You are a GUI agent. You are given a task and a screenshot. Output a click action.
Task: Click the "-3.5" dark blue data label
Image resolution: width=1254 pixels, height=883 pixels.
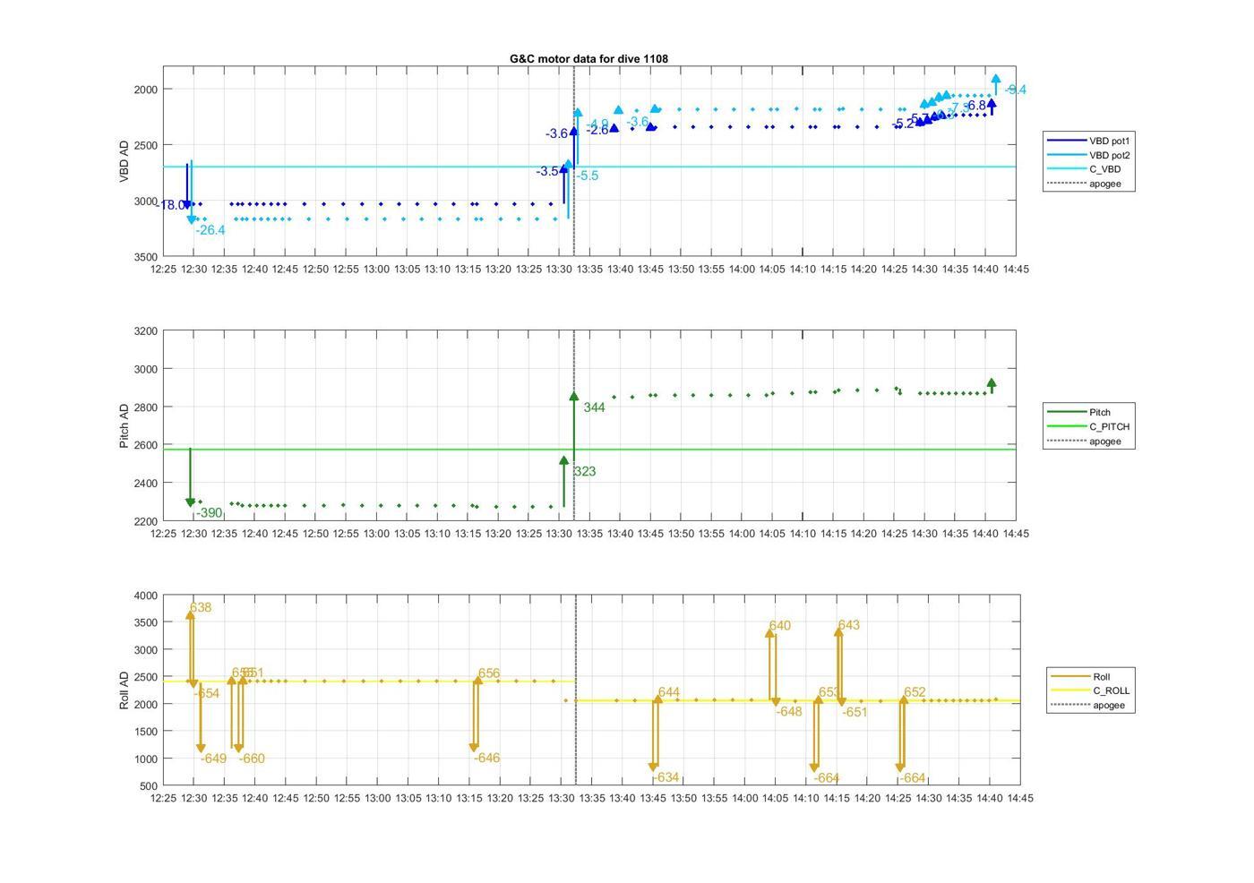tap(547, 171)
